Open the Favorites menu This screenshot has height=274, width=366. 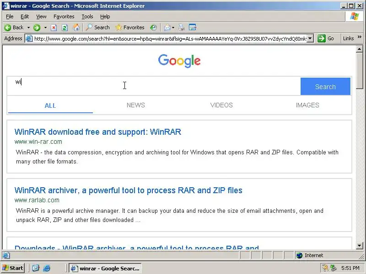point(64,16)
